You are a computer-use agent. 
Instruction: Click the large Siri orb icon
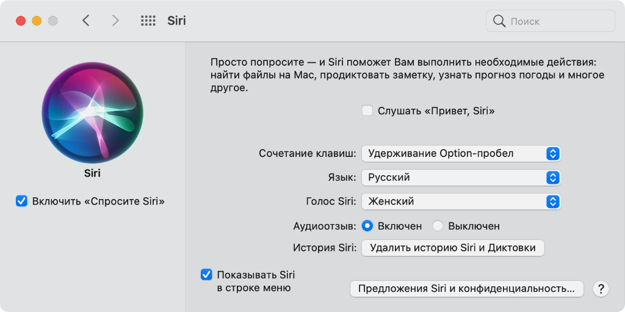(x=92, y=114)
